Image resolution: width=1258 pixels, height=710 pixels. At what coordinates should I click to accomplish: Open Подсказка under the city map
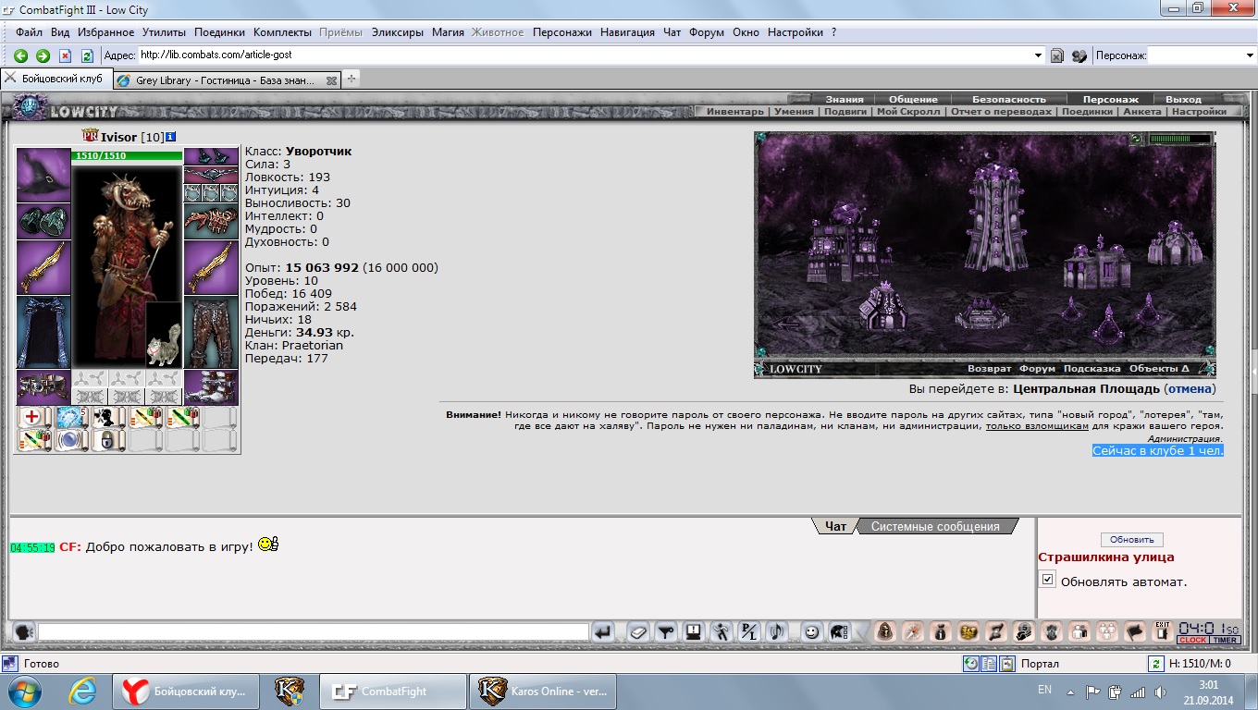1091,369
